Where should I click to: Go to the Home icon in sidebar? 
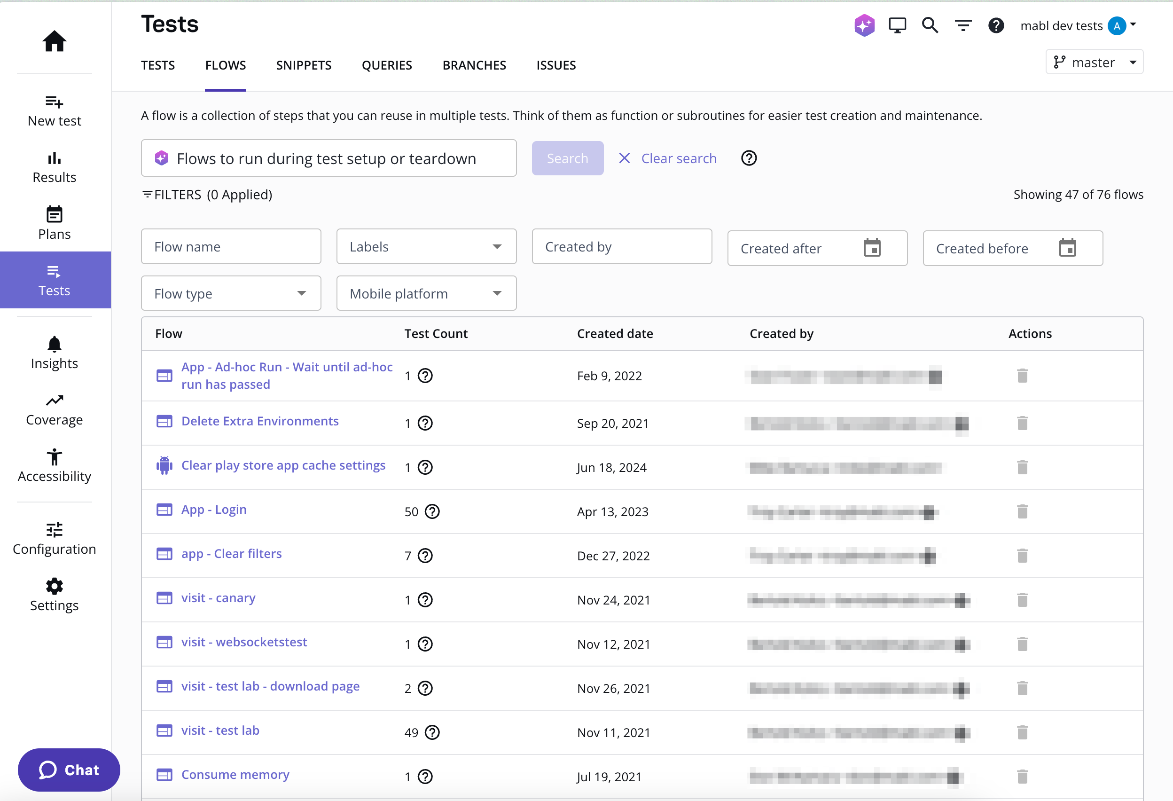coord(54,41)
